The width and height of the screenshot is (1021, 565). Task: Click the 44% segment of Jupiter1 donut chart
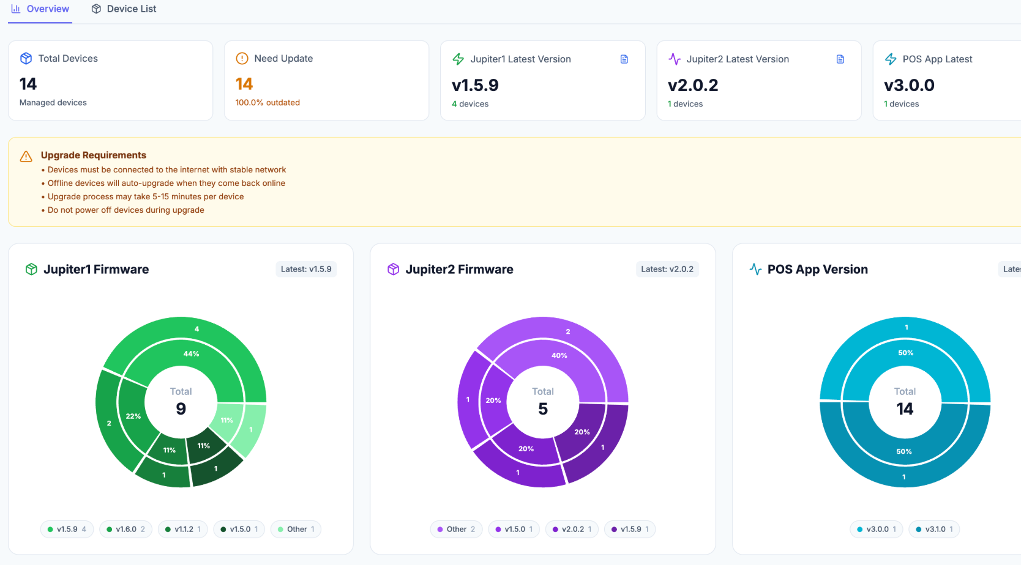192,353
